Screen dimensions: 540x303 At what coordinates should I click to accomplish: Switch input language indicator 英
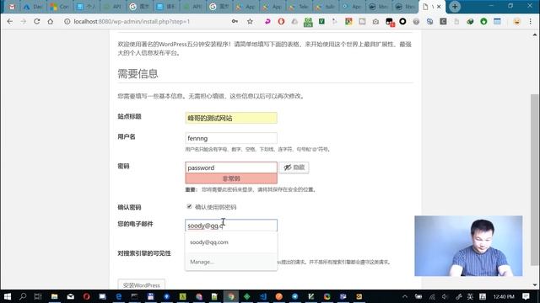pyautogui.click(x=470, y=296)
